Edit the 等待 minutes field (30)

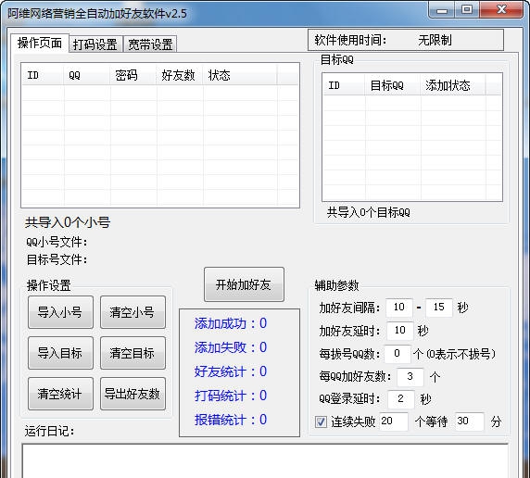(470, 421)
